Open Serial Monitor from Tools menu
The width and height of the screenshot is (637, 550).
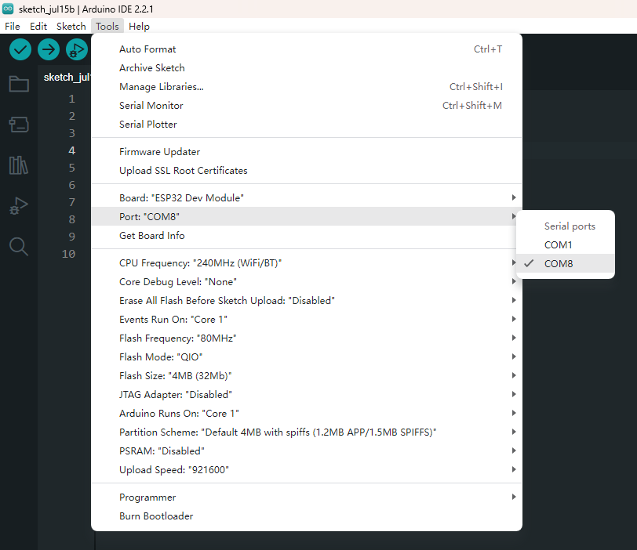point(307,106)
